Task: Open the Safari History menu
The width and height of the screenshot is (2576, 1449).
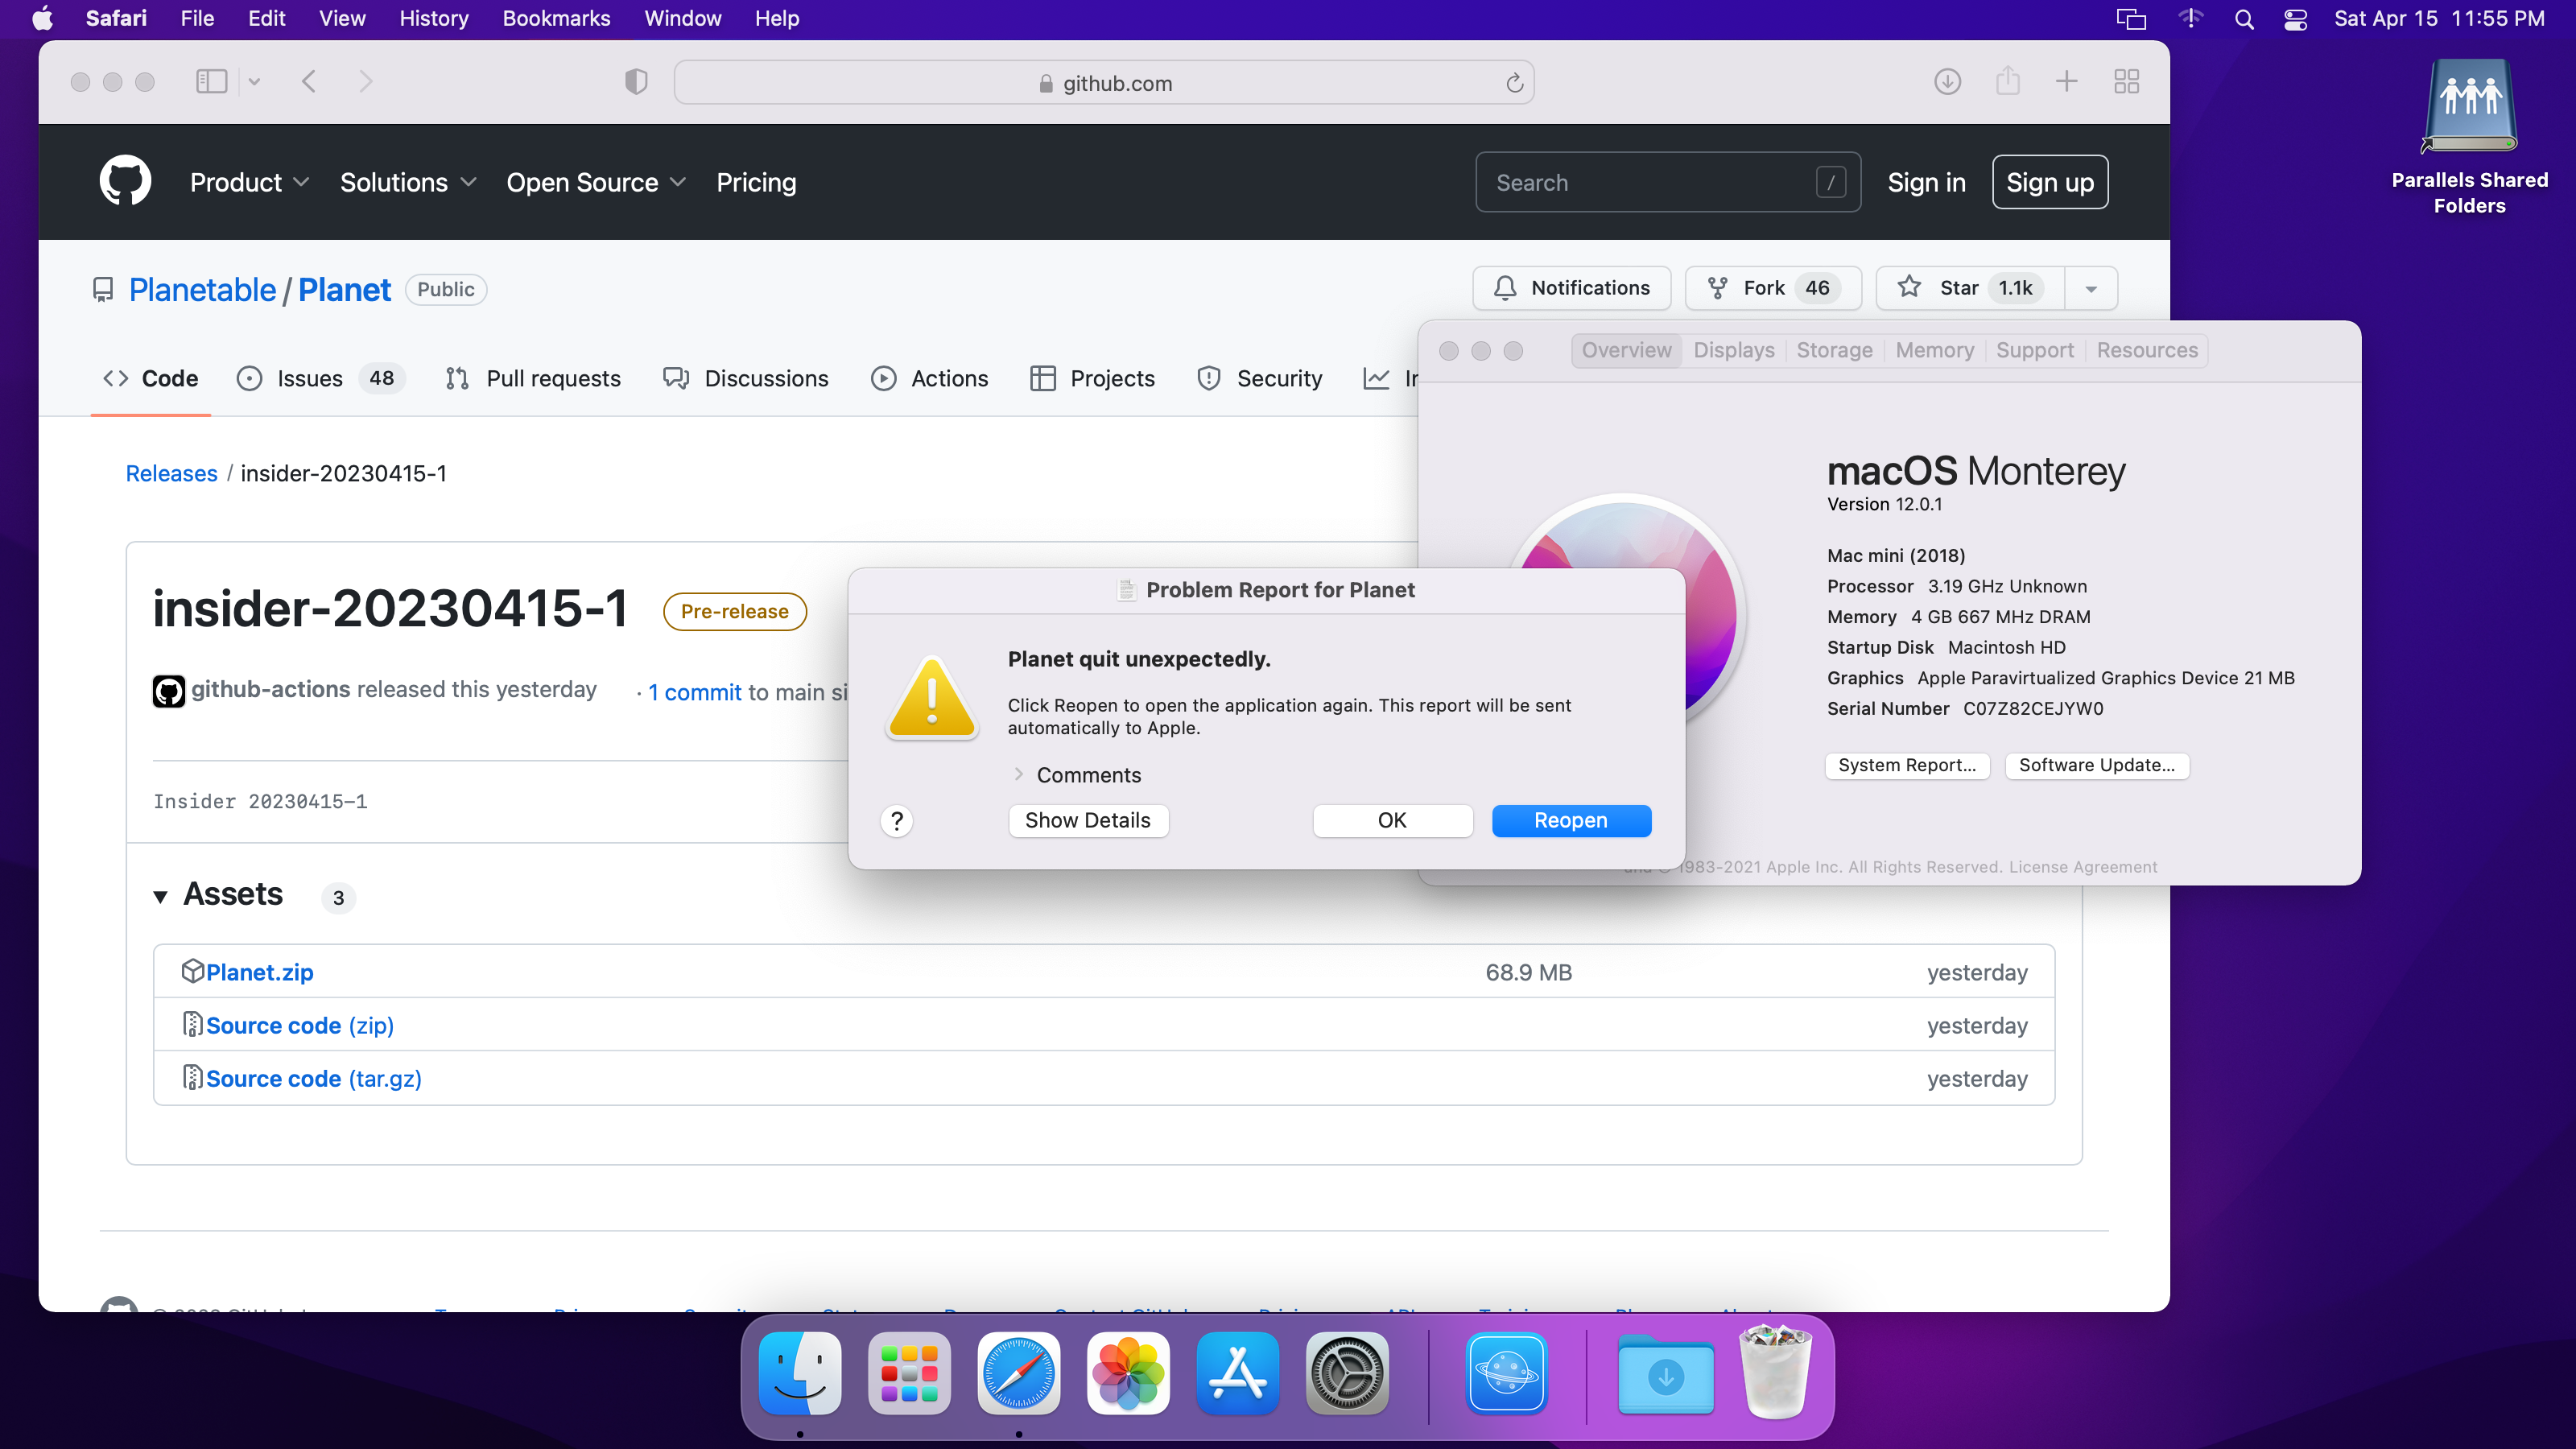Action: pyautogui.click(x=433, y=19)
